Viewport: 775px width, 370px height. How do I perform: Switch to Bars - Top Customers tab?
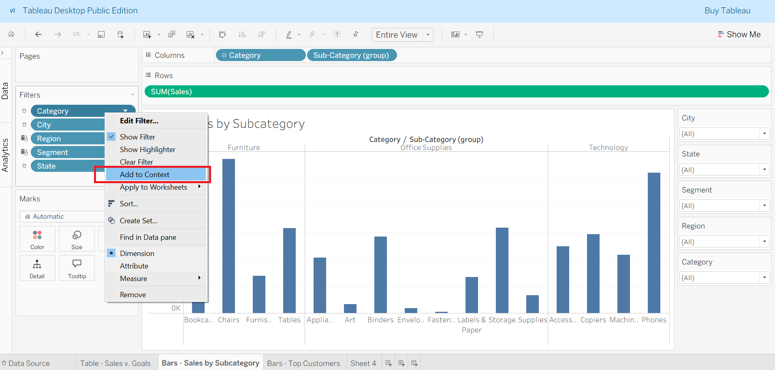pos(303,363)
